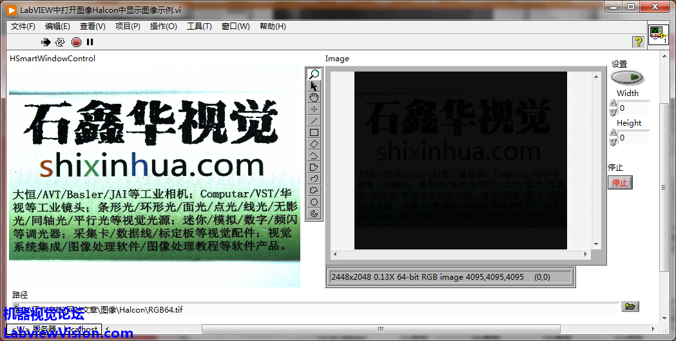Select the Polygon tool

pos(314,167)
